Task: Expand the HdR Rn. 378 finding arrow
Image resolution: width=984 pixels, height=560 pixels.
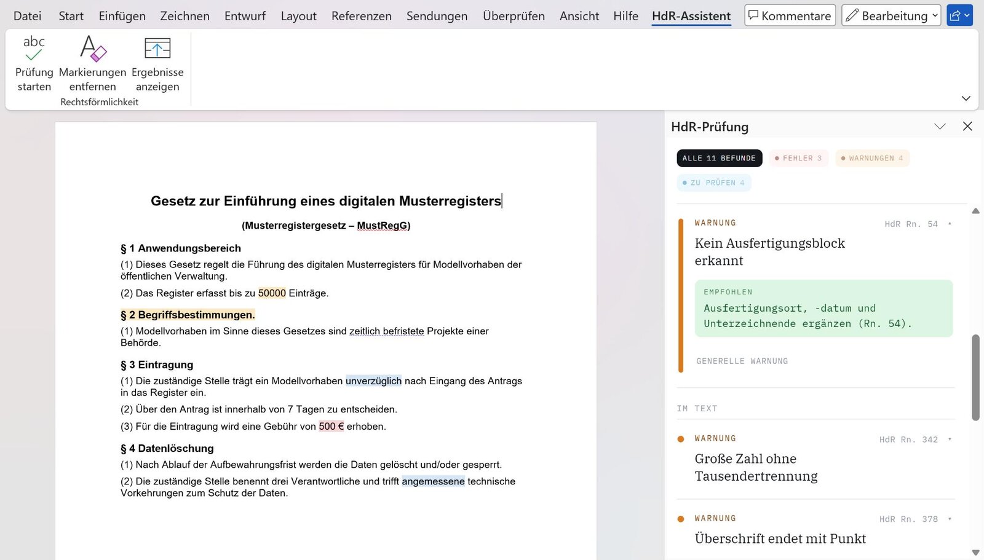Action: (x=950, y=519)
